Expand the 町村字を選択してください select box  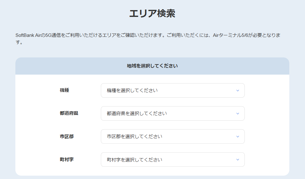(173, 160)
